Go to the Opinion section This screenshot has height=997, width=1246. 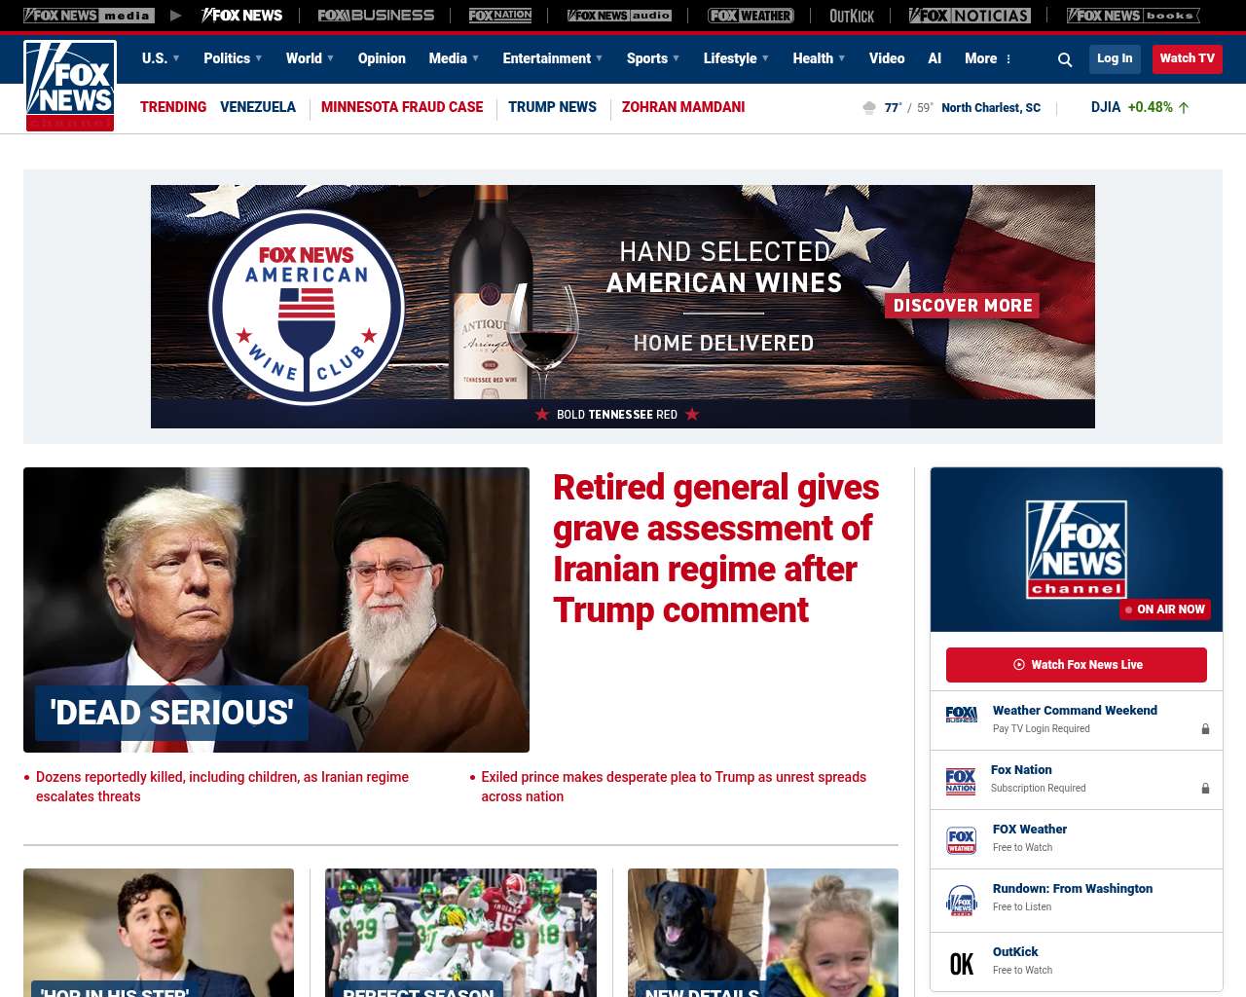click(382, 58)
